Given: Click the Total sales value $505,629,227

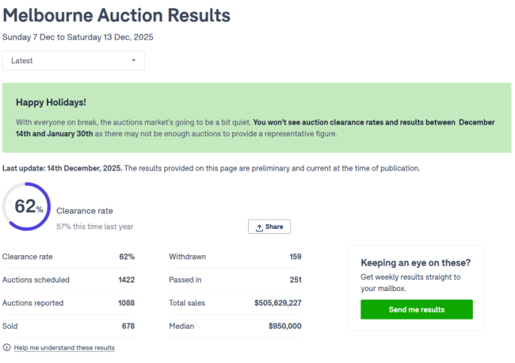Looking at the screenshot, I should [x=277, y=303].
